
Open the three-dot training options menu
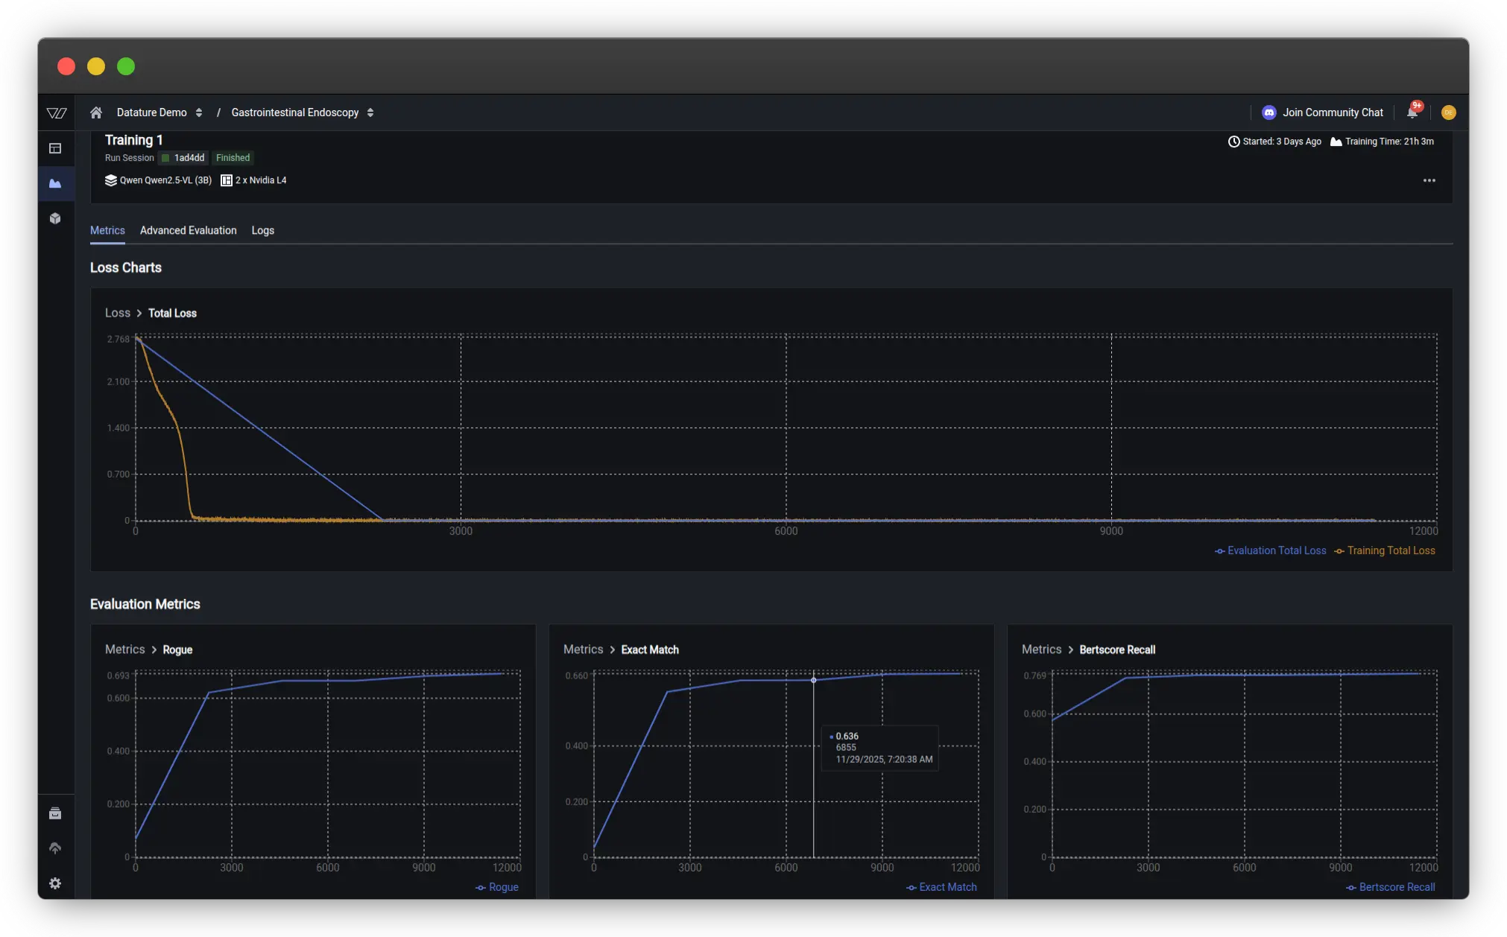[x=1429, y=180]
